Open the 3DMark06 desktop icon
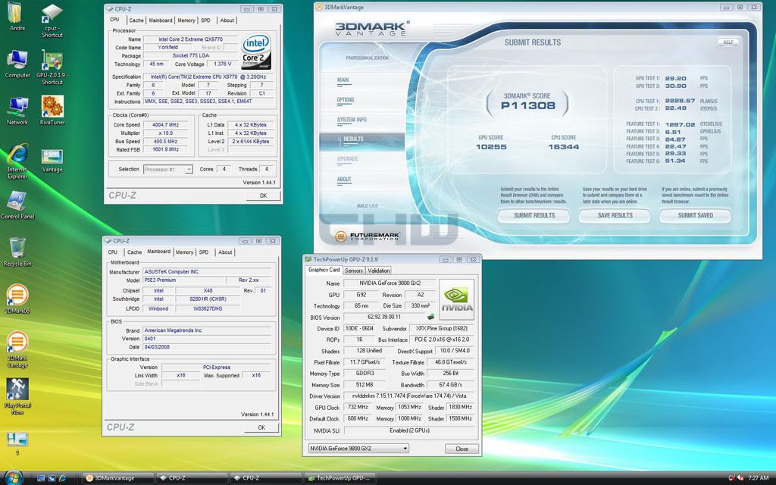The image size is (776, 485). tap(17, 295)
